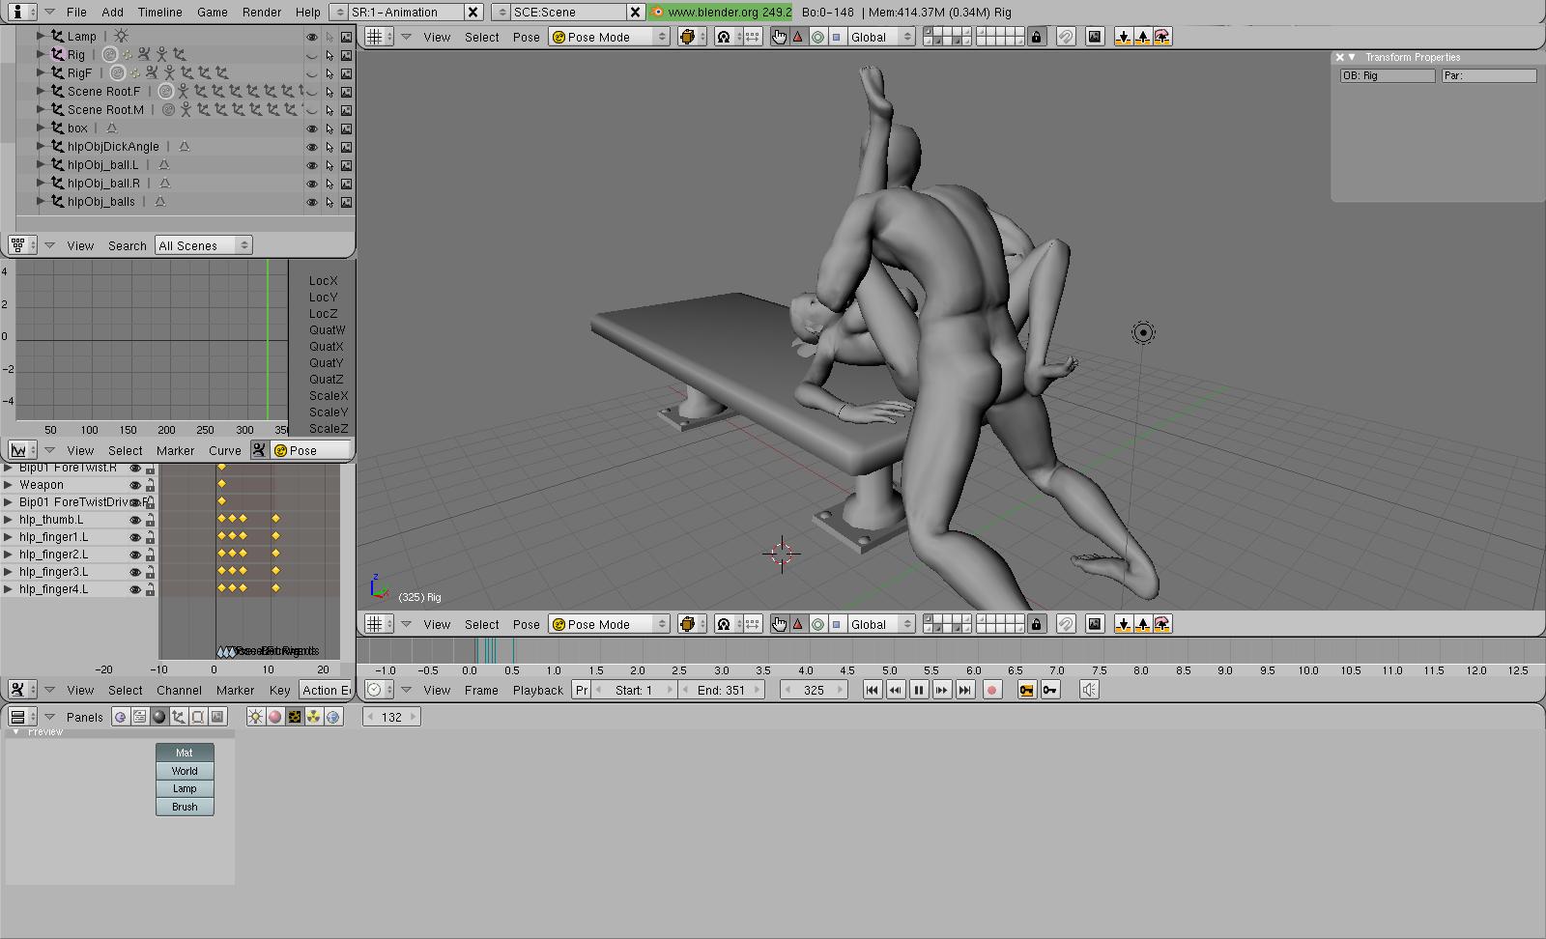The height and width of the screenshot is (939, 1546).
Task: Pause the animation playback
Action: 919,690
